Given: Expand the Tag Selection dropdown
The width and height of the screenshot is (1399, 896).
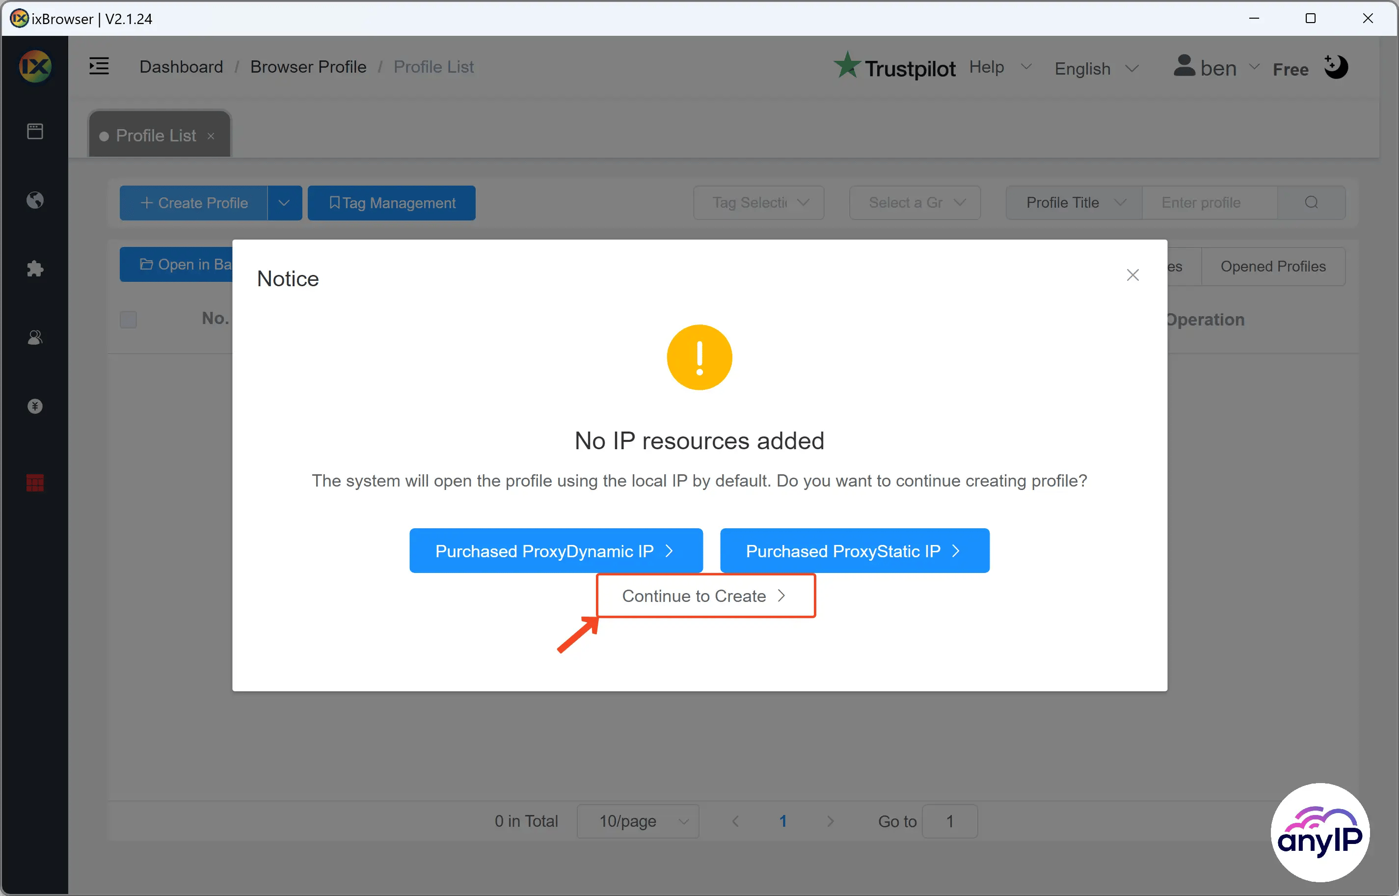Looking at the screenshot, I should (x=758, y=203).
